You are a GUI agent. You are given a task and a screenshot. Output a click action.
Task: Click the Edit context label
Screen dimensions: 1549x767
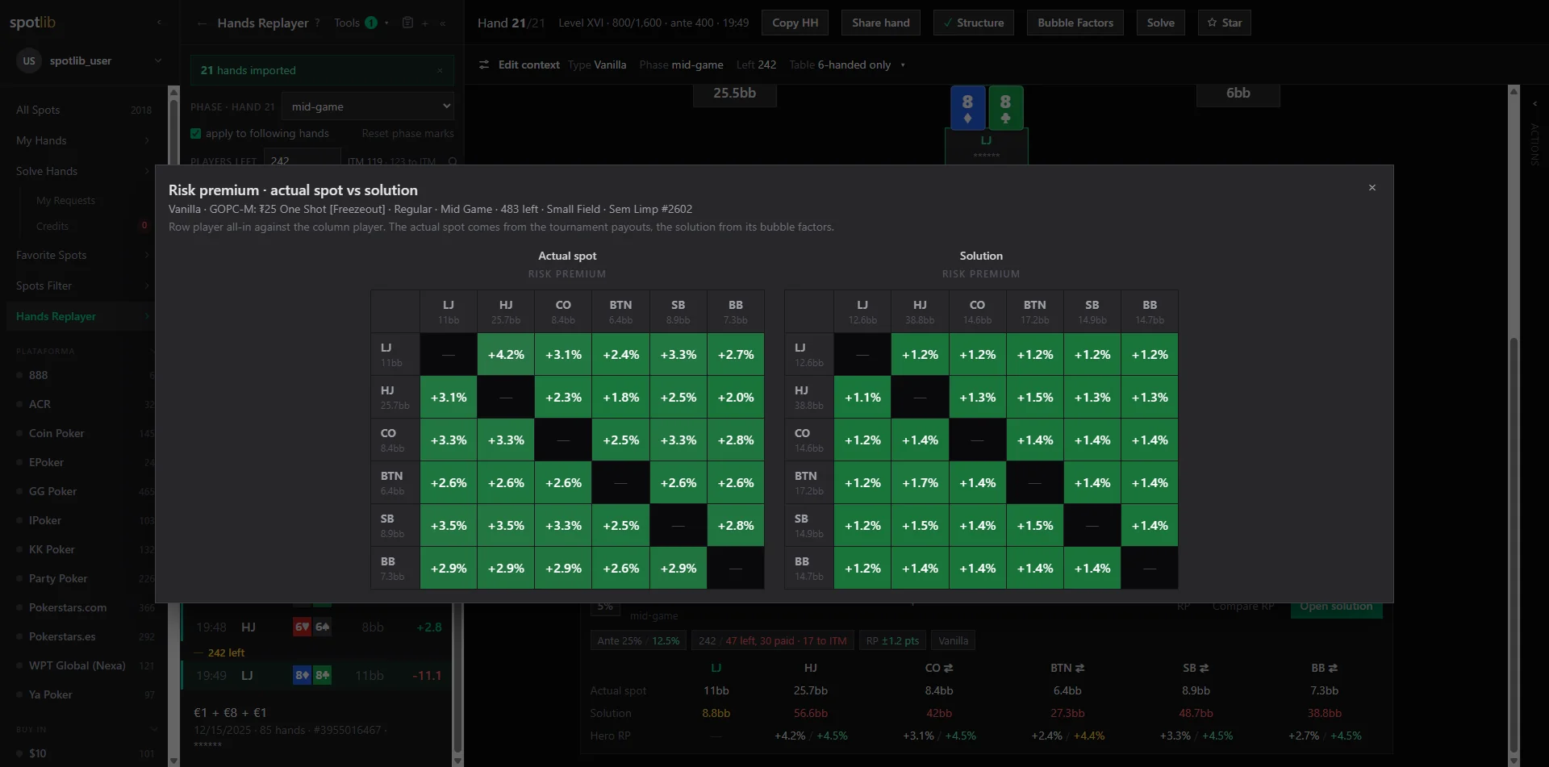[528, 65]
